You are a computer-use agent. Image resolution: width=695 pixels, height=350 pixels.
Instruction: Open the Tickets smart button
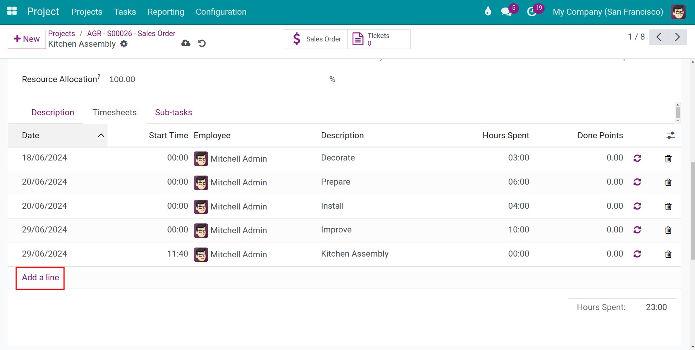pyautogui.click(x=379, y=39)
